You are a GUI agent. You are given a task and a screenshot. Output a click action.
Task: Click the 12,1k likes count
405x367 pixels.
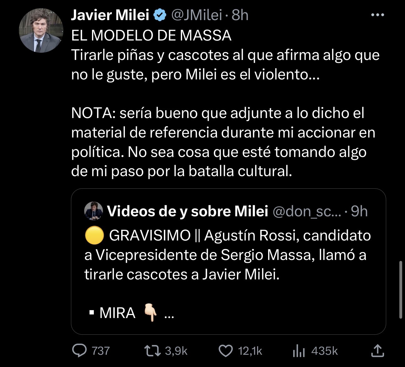(250, 351)
